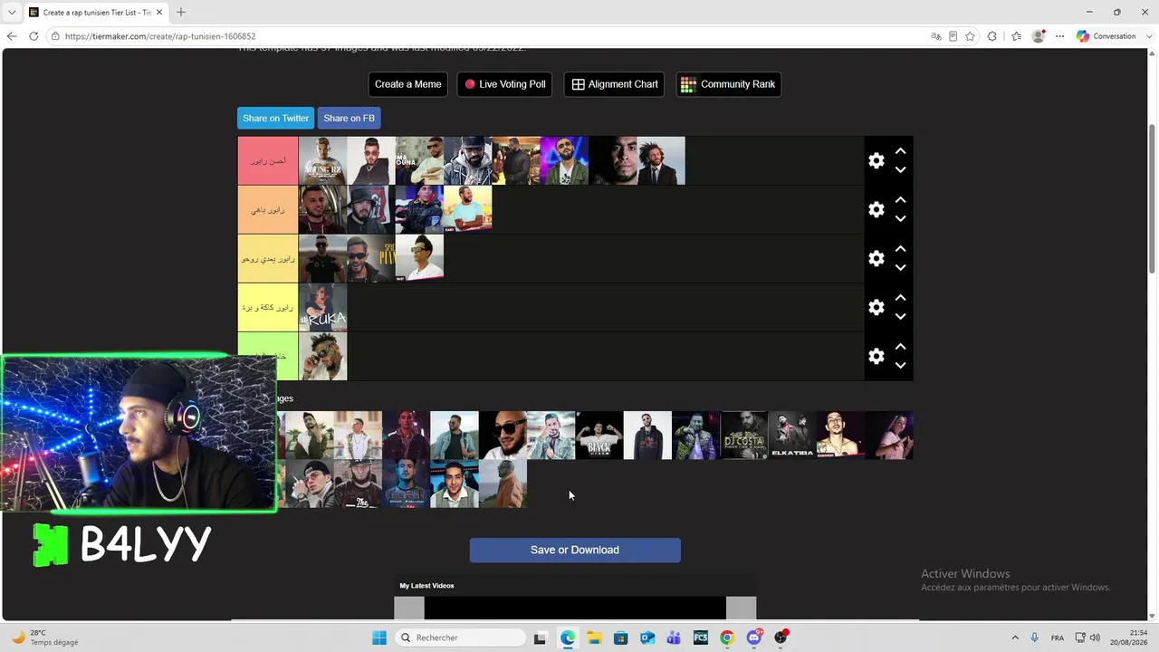Move the red tier row down

point(900,169)
